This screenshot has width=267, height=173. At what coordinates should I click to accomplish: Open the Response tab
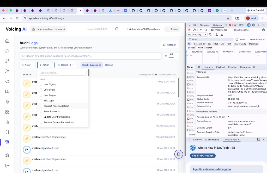pyautogui.click(x=245, y=67)
